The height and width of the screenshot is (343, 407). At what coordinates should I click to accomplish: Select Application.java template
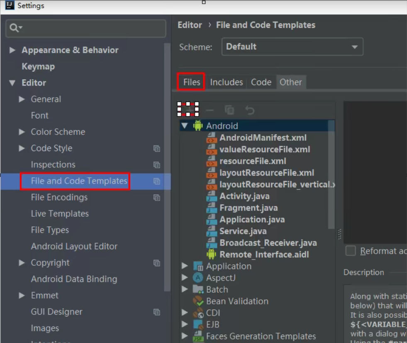click(252, 220)
